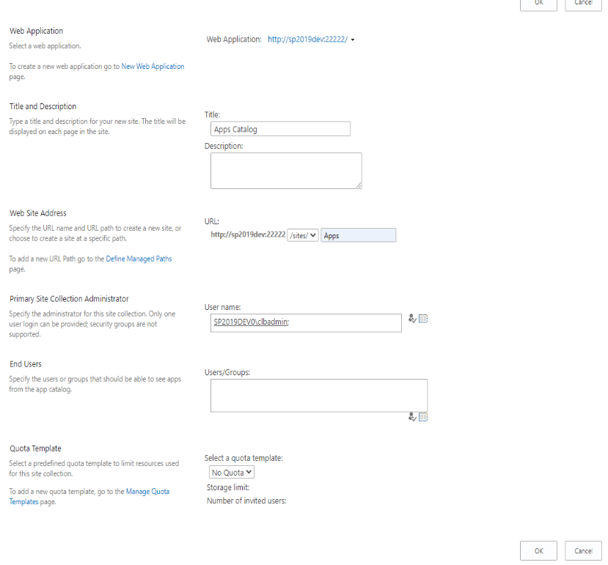Image resolution: width=608 pixels, height=565 pixels.
Task: Click the Cancel button at the top
Action: point(583,3)
